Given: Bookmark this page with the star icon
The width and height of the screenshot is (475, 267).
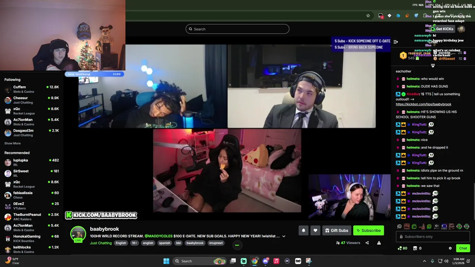Looking at the screenshot, I should click(368, 16).
